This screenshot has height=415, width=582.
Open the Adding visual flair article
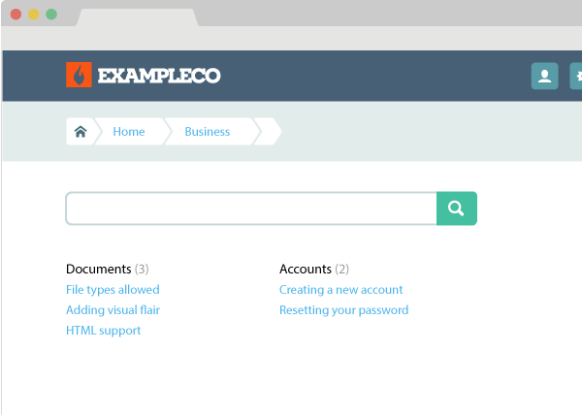pos(113,310)
